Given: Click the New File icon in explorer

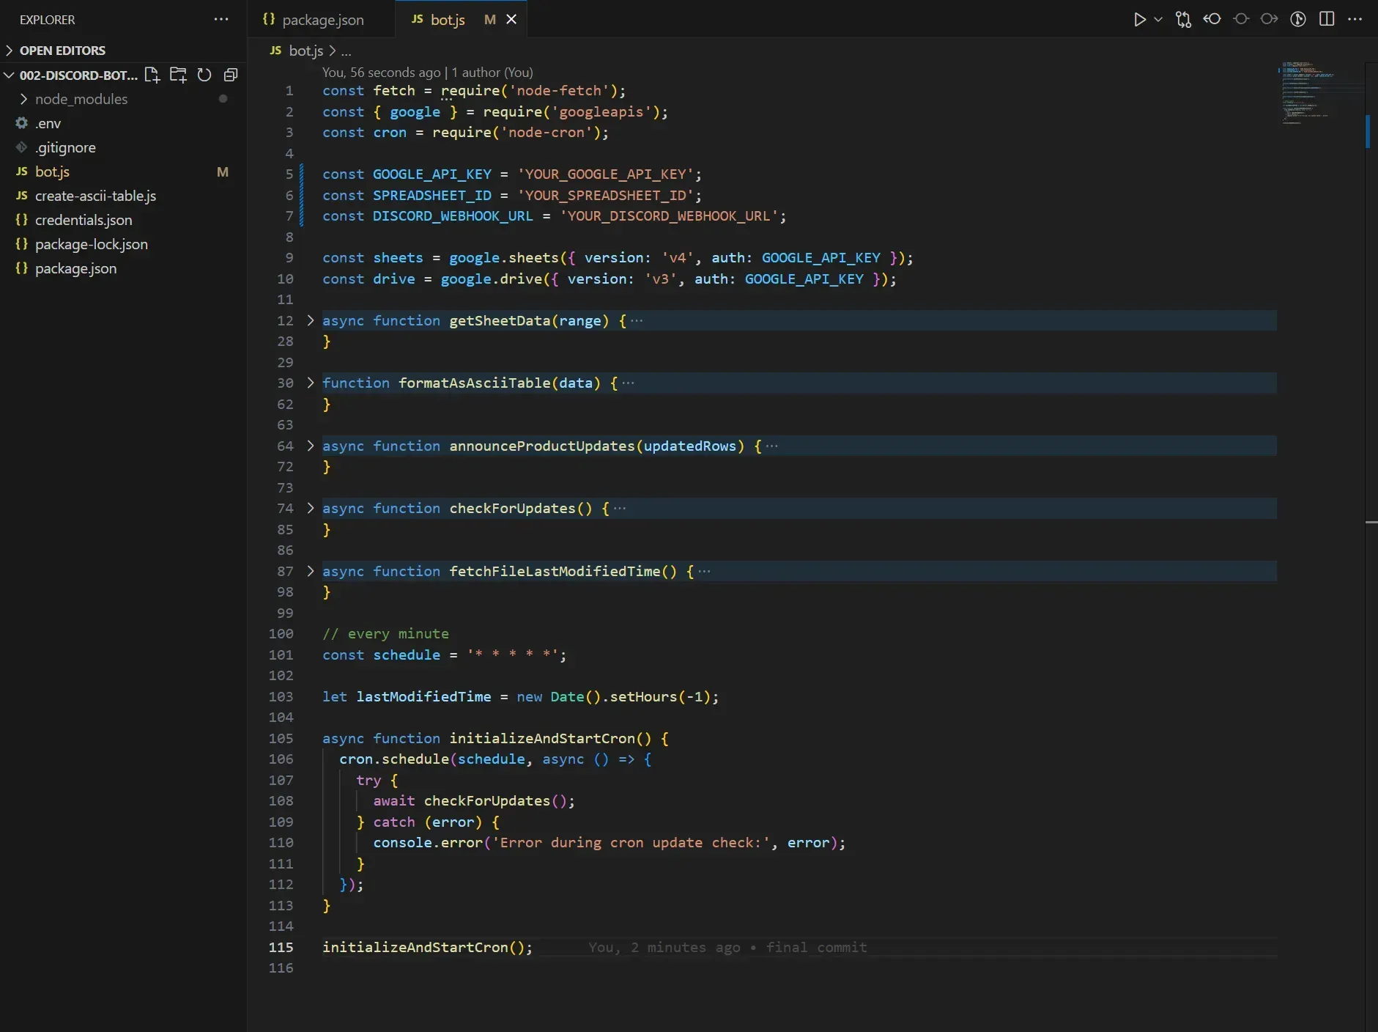Looking at the screenshot, I should pos(152,75).
